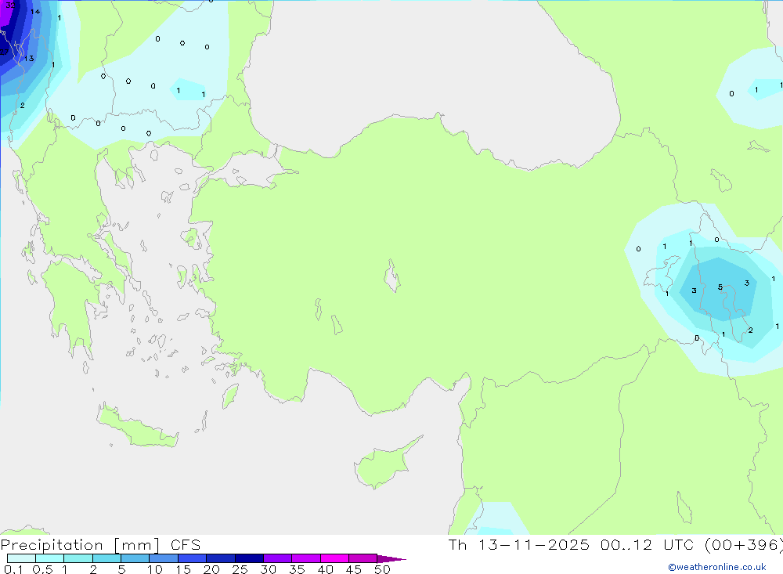Click the '00..12 UTC' time range text
783x574 pixels.
point(648,544)
